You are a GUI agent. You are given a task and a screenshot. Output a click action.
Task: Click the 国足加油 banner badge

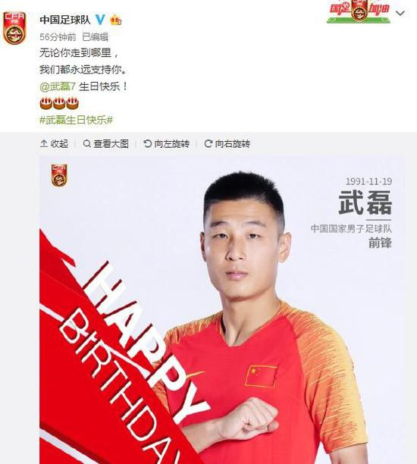click(359, 11)
